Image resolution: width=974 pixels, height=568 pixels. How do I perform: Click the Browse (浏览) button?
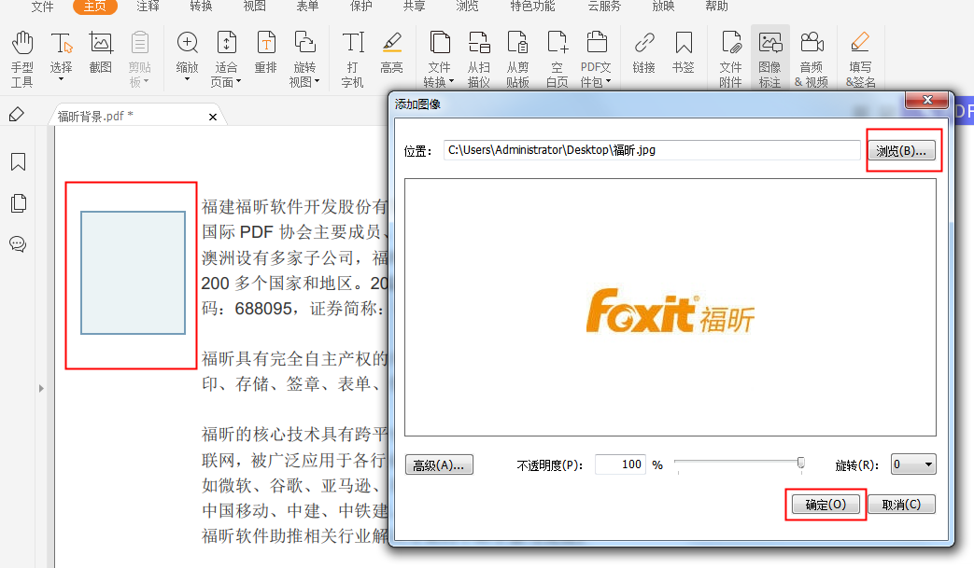(x=901, y=149)
